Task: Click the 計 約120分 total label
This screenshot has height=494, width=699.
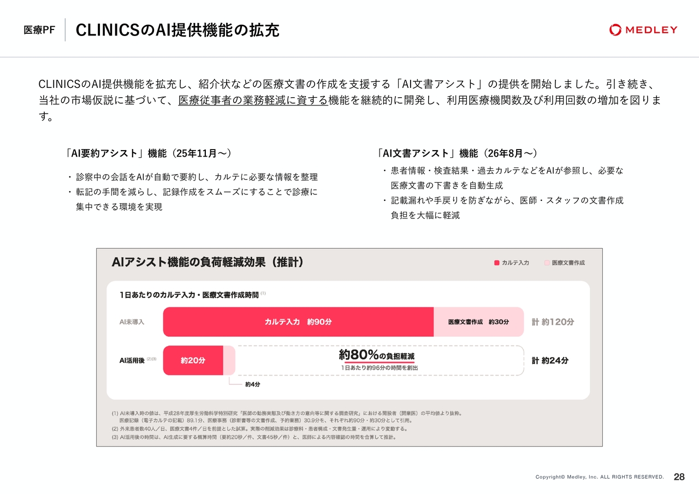Action: 553,322
